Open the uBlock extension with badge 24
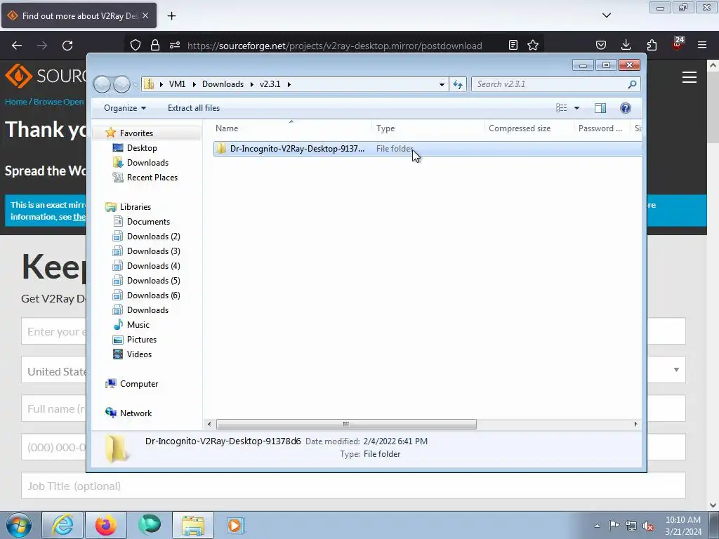This screenshot has width=719, height=539. click(678, 44)
